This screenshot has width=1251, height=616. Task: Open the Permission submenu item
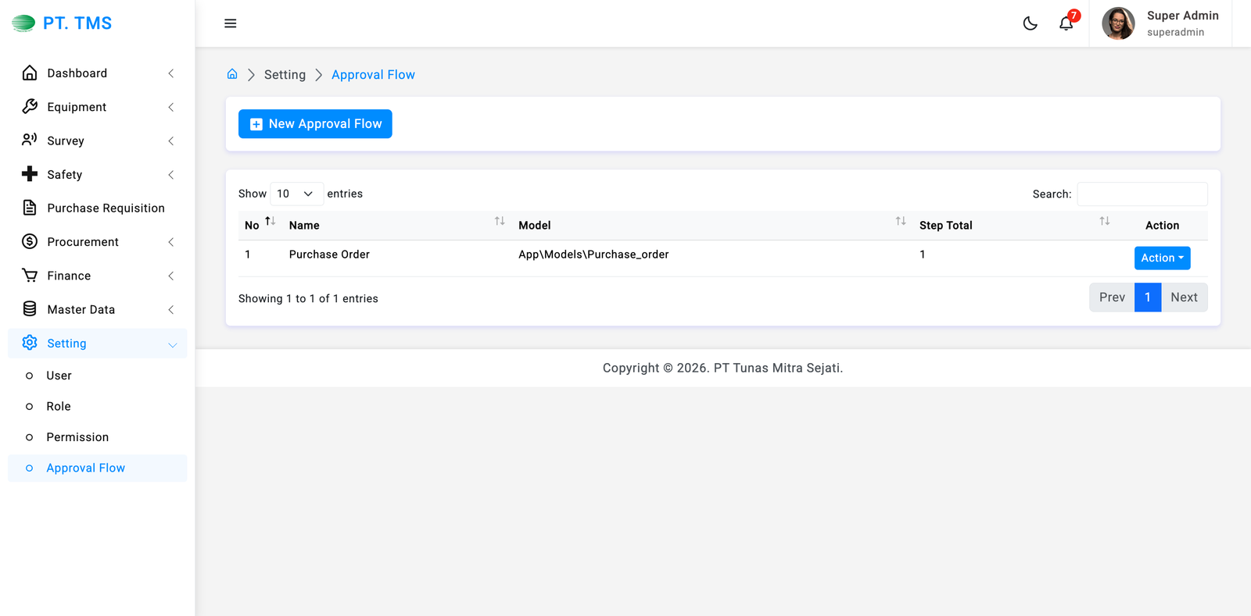point(77,437)
